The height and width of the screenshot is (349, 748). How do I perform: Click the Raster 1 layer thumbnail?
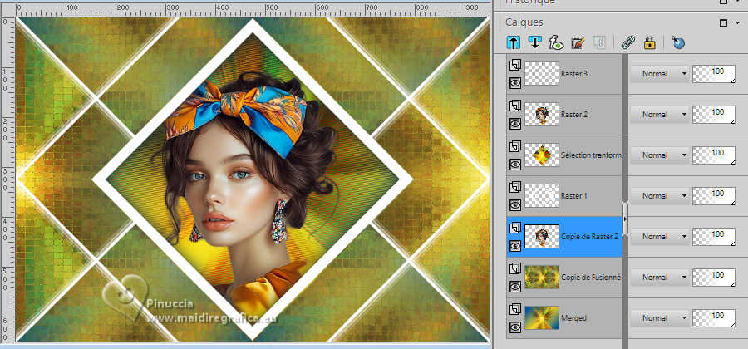point(542,196)
